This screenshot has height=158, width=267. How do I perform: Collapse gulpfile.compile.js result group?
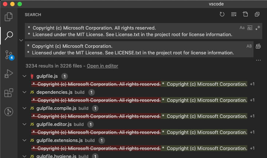pos(24,108)
